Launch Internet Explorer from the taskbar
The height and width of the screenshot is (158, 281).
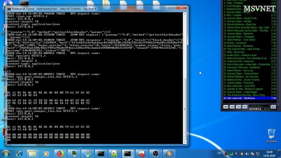pyautogui.click(x=19, y=154)
